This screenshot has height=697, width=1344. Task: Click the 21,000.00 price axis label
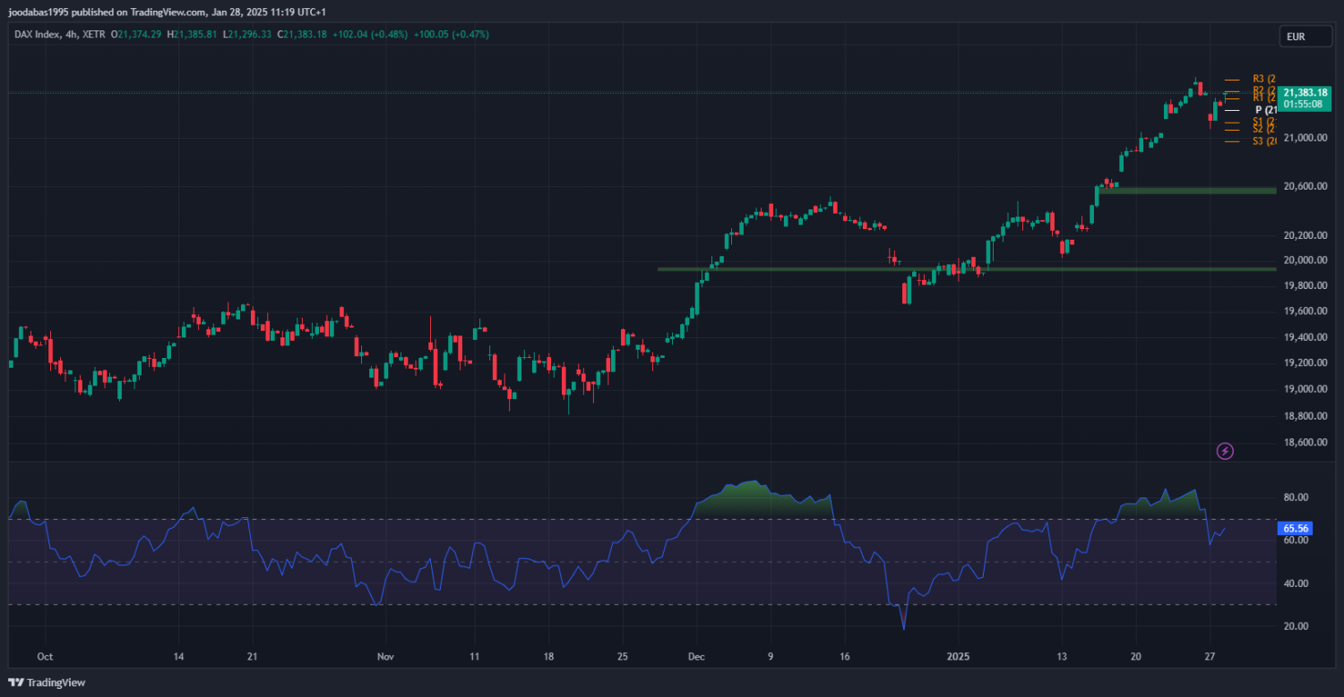1305,138
